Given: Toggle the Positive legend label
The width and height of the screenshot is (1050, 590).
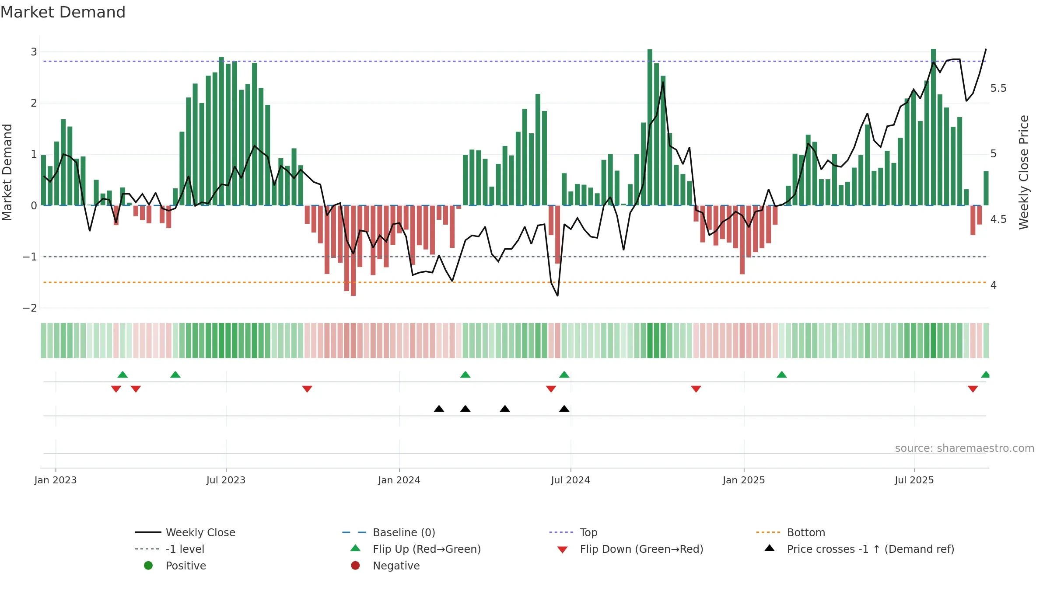Looking at the screenshot, I should coord(185,566).
